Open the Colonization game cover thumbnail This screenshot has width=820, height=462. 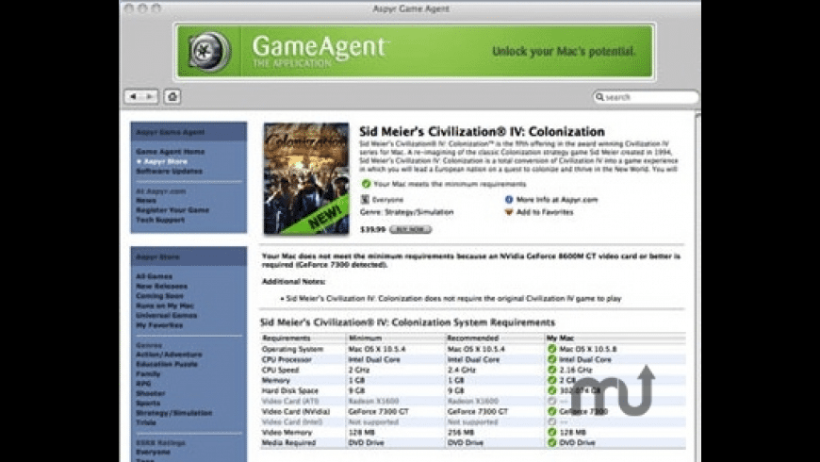pyautogui.click(x=306, y=178)
